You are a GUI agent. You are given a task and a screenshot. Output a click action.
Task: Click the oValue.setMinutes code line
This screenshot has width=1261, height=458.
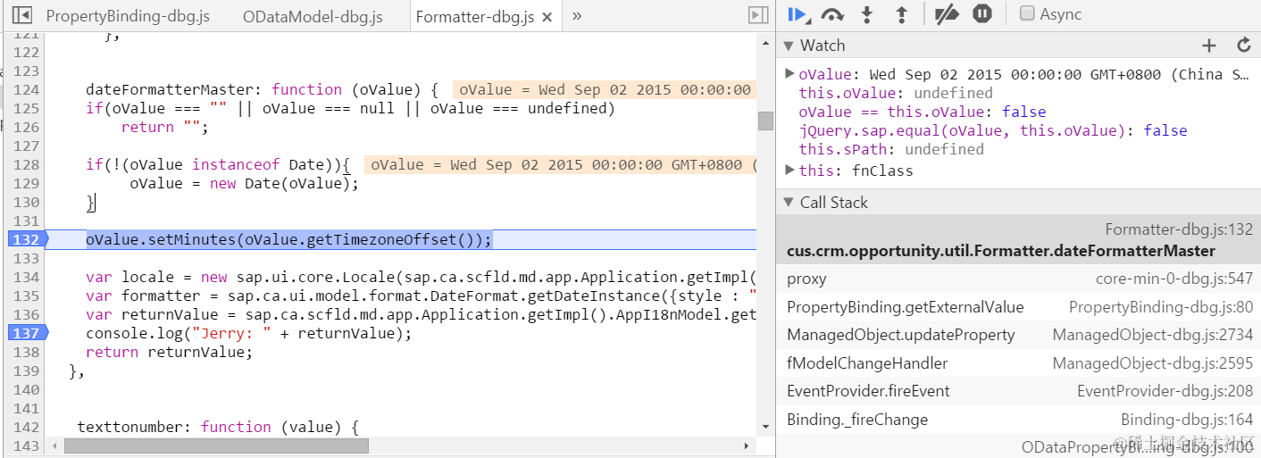(289, 239)
